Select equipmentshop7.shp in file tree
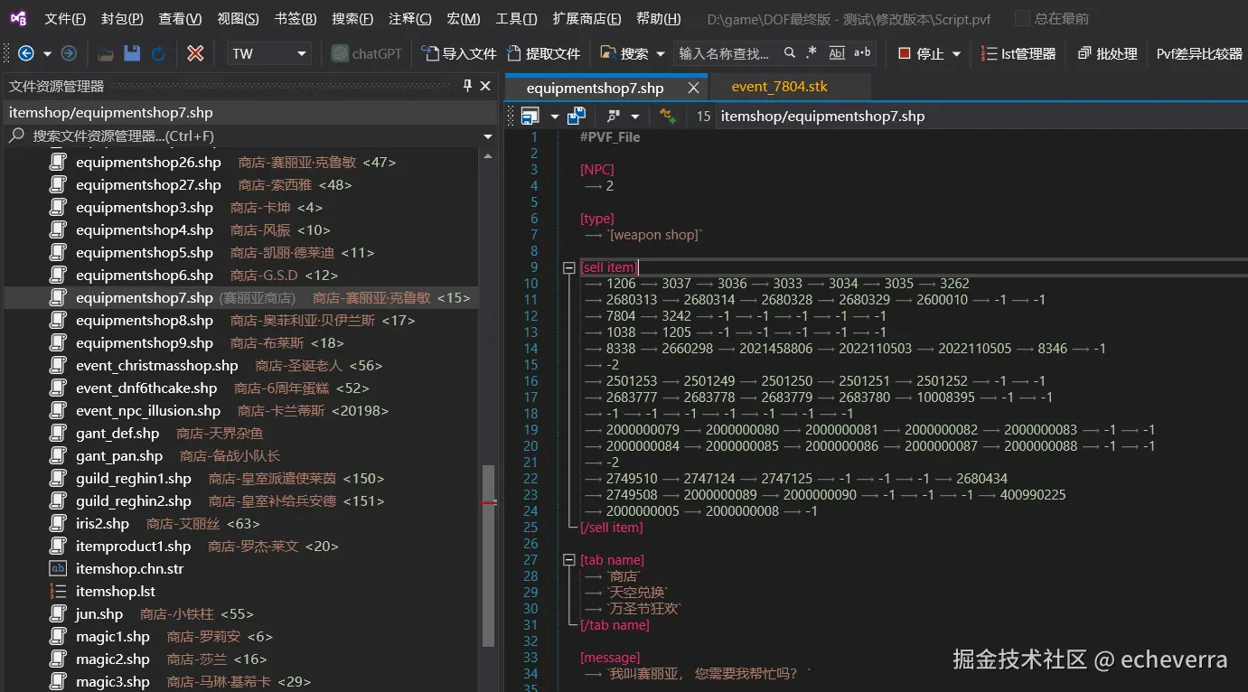Image resolution: width=1248 pixels, height=692 pixels. (x=241, y=297)
